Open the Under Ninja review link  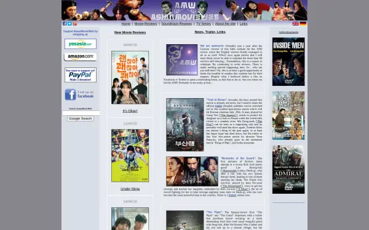(130, 189)
